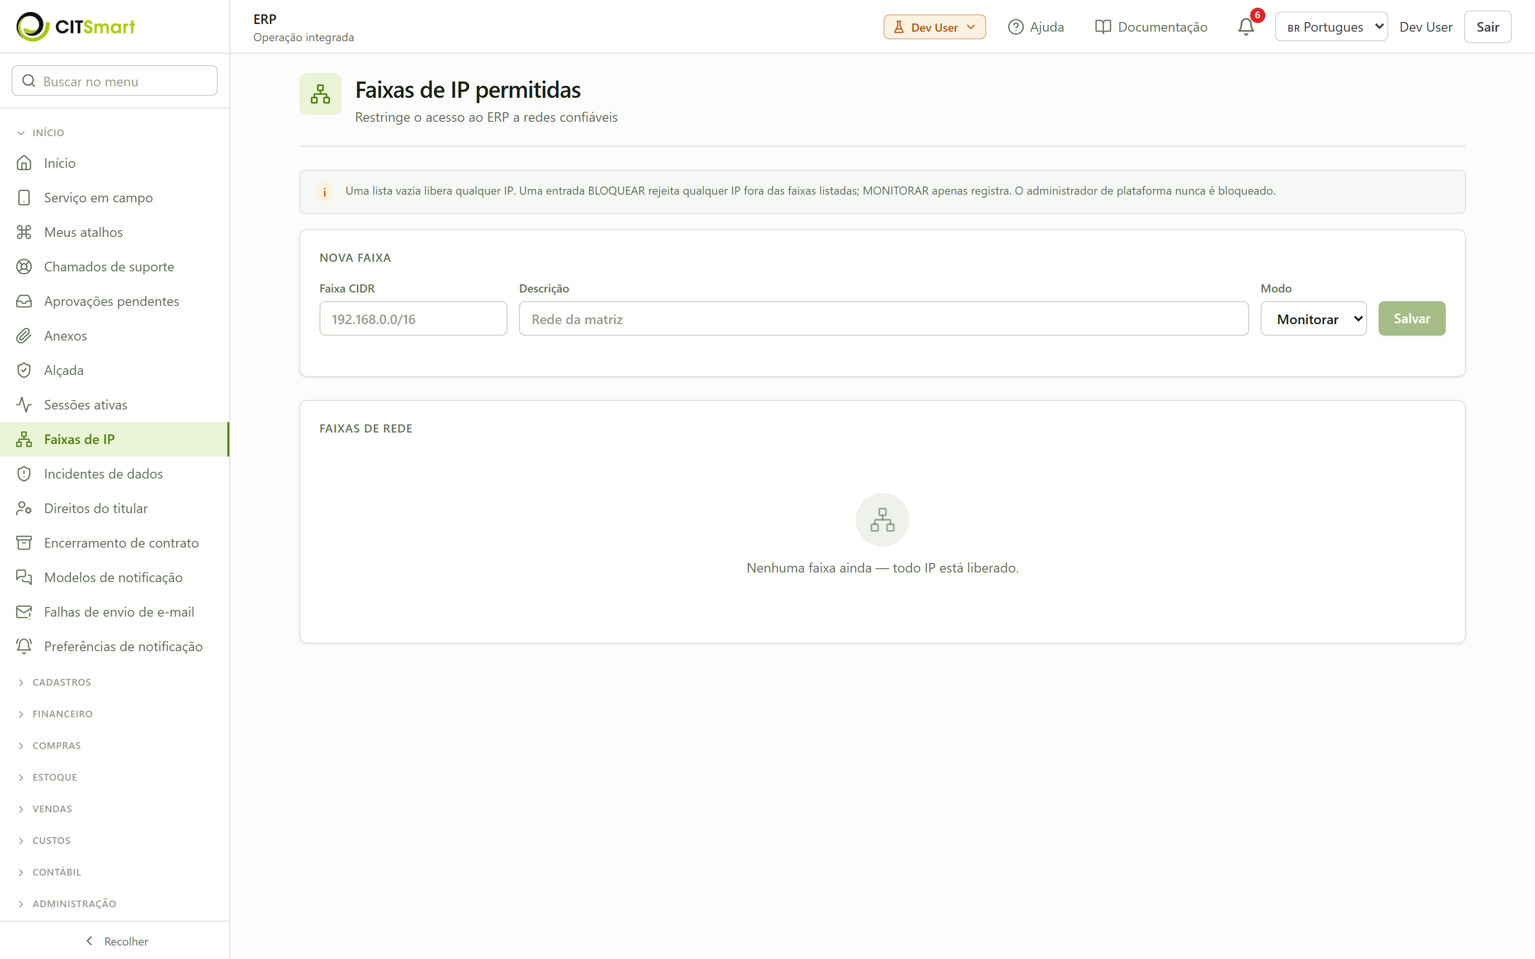1535x959 pixels.
Task: Click the Meus atalhos command icon
Action: (x=24, y=232)
